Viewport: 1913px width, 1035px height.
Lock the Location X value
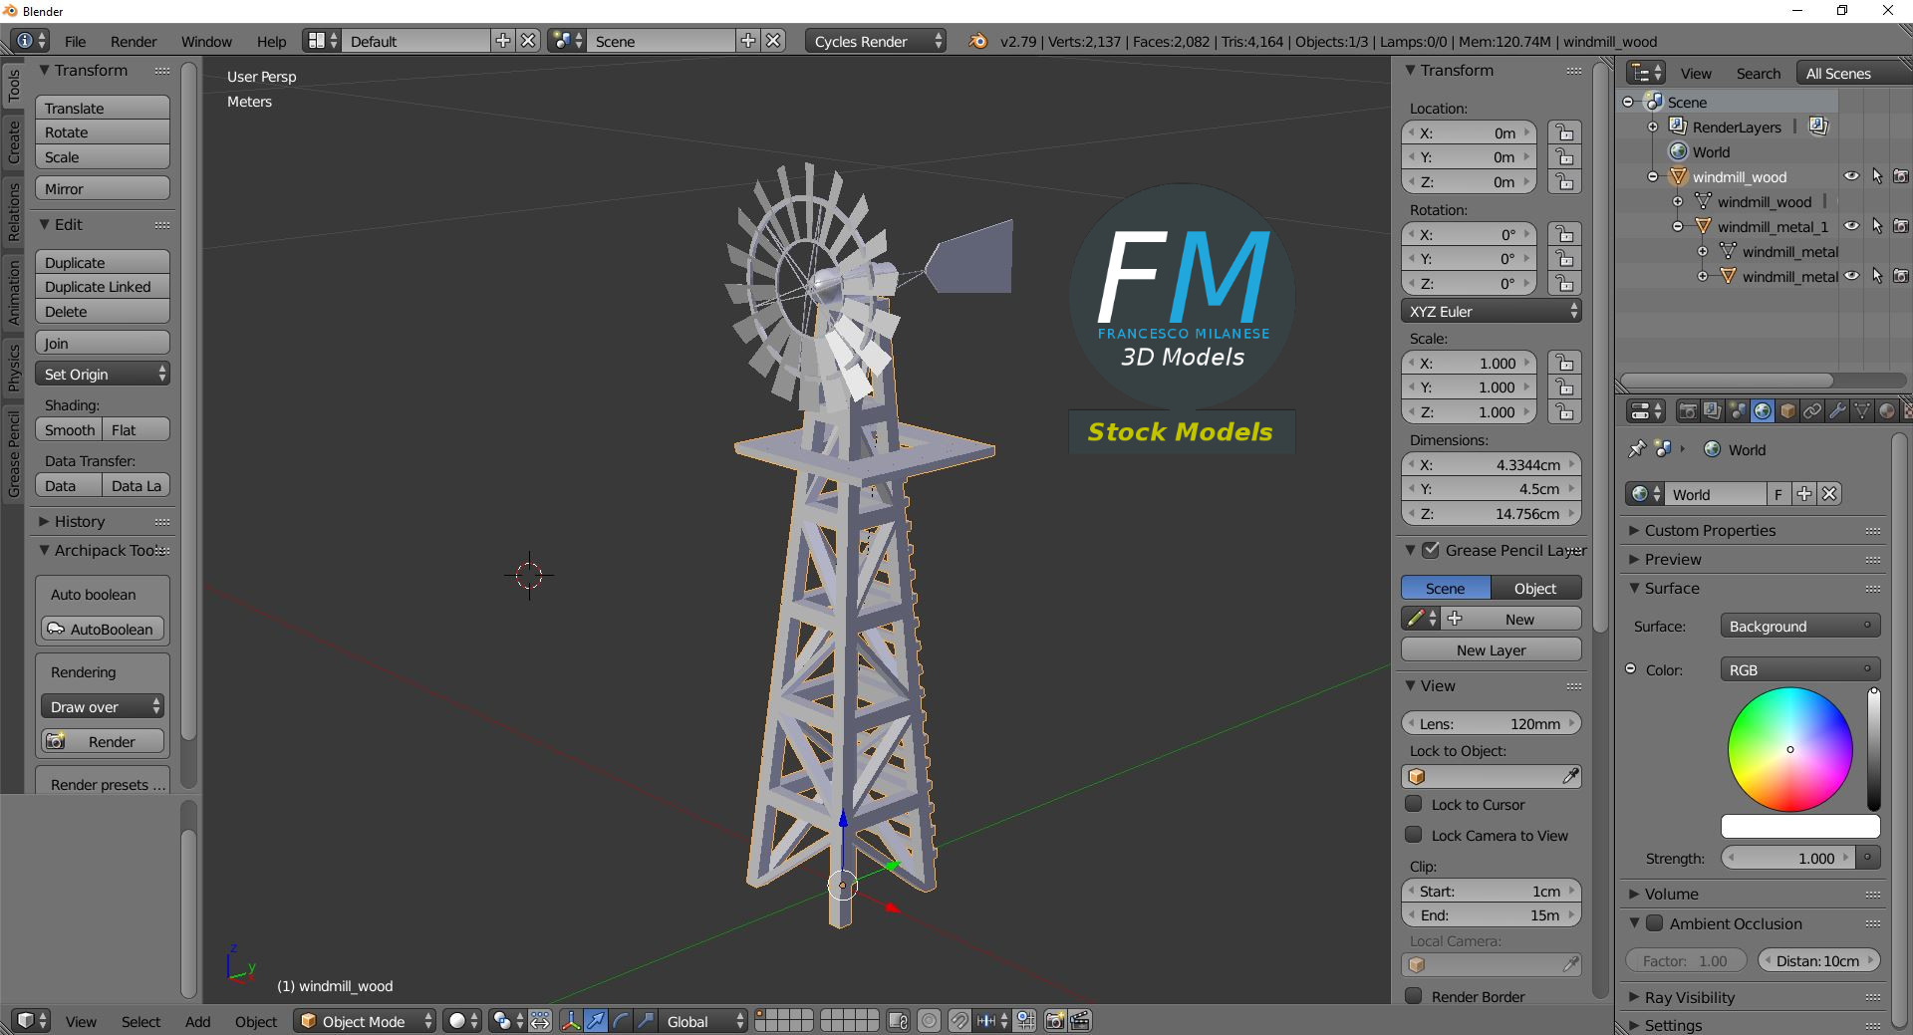tap(1564, 132)
